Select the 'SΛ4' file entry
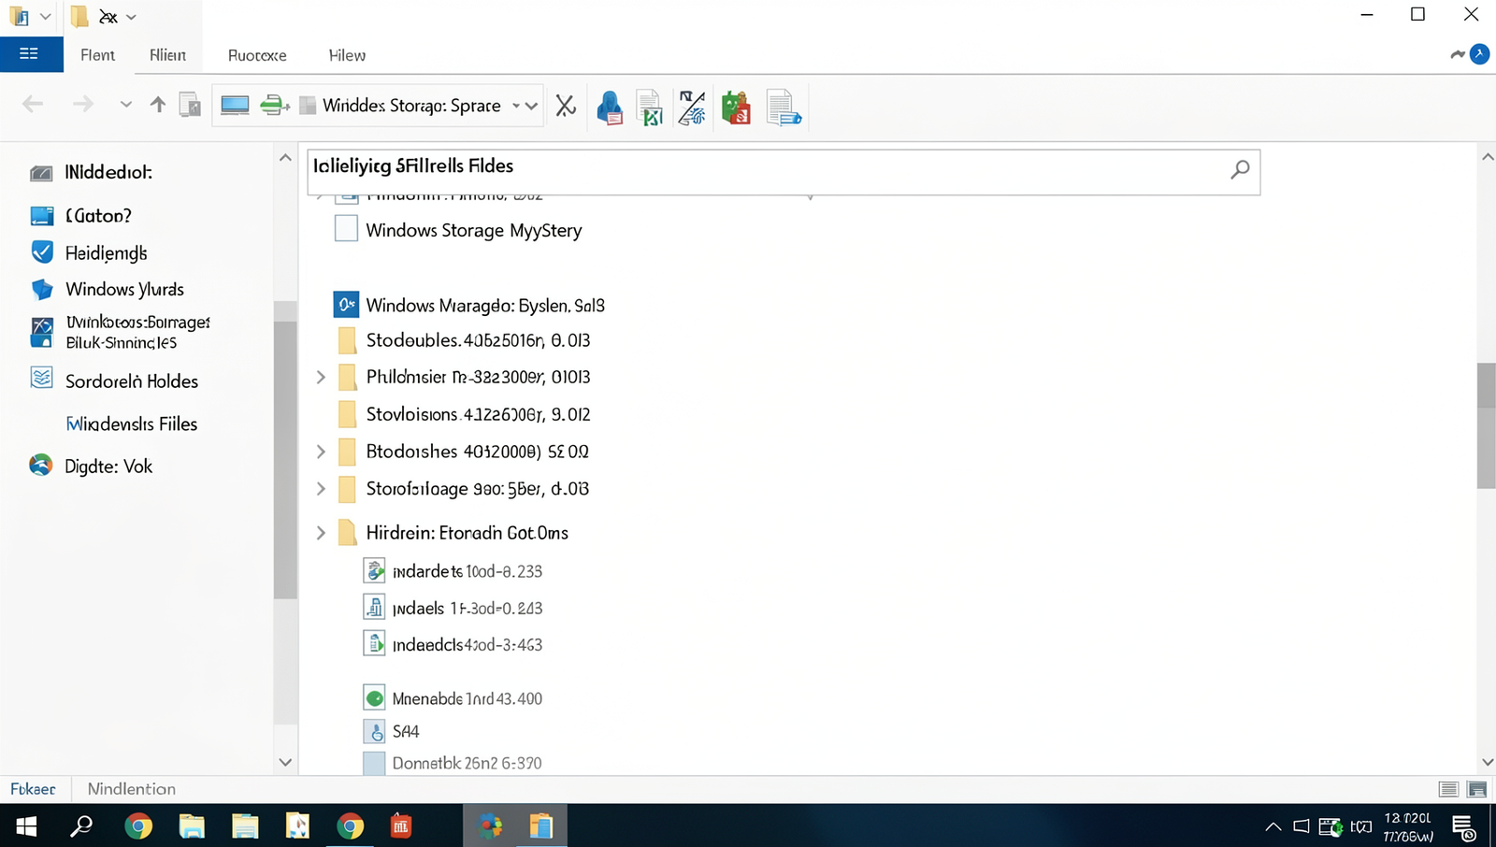Image resolution: width=1496 pixels, height=847 pixels. (x=393, y=731)
